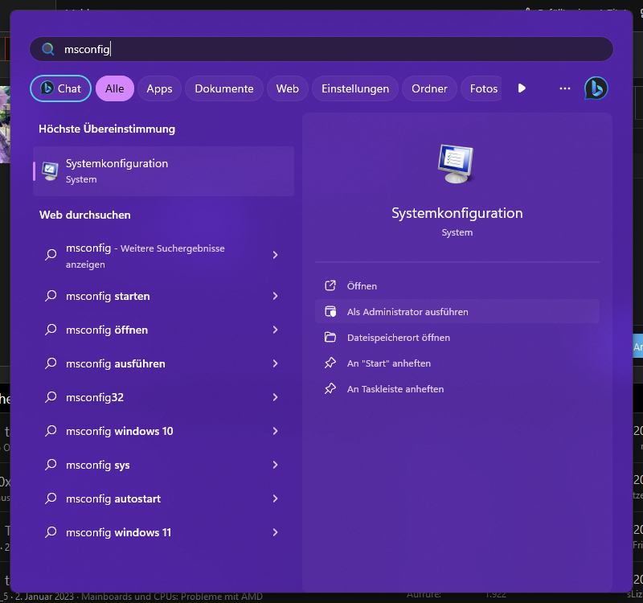
Task: Click Öffnen in the preview pane
Action: point(457,286)
